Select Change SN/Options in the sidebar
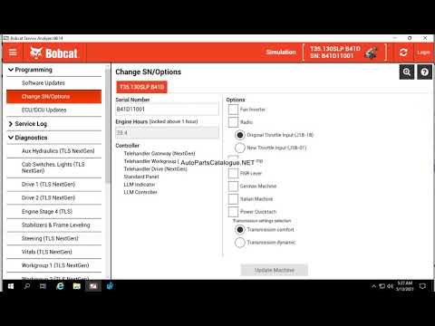The width and height of the screenshot is (435, 326). pyautogui.click(x=53, y=97)
